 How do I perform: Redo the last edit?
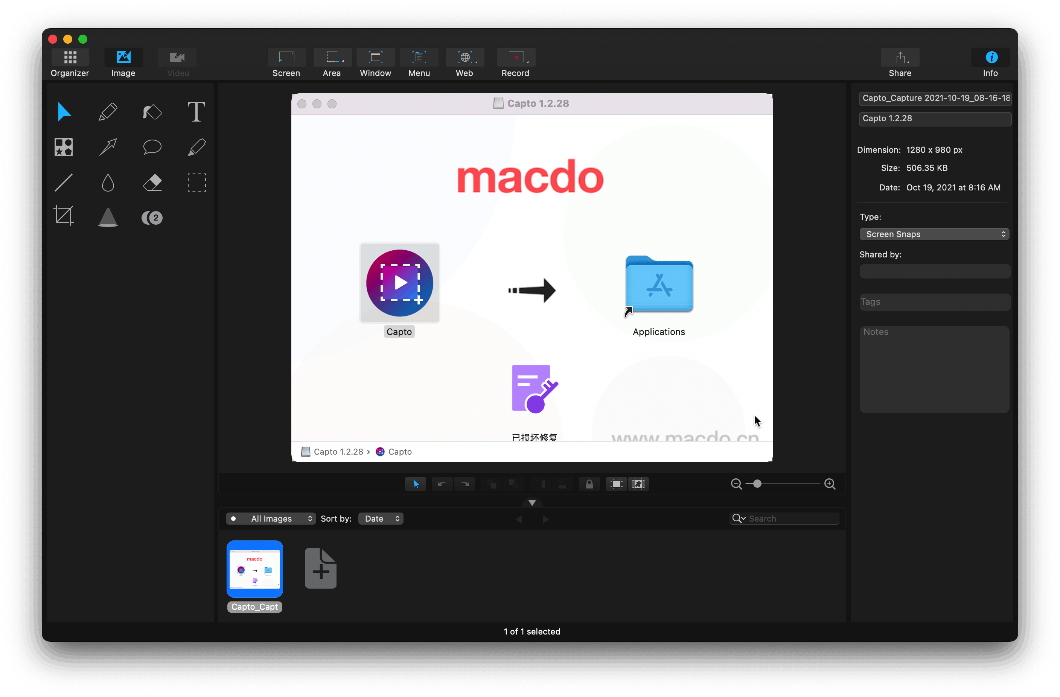465,484
